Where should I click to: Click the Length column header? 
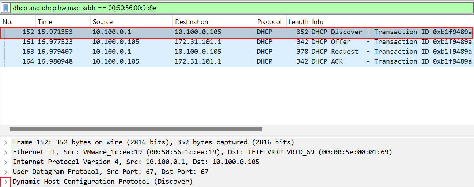pyautogui.click(x=298, y=22)
